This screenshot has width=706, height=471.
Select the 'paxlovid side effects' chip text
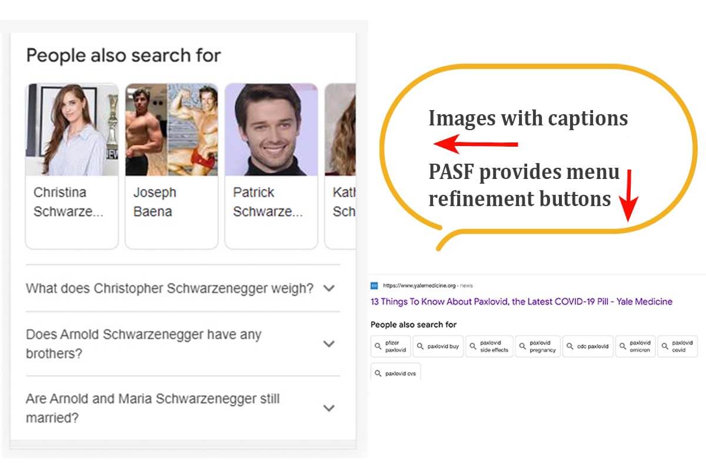point(494,346)
